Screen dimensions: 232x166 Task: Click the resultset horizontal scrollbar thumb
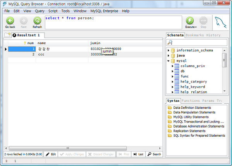(68, 148)
